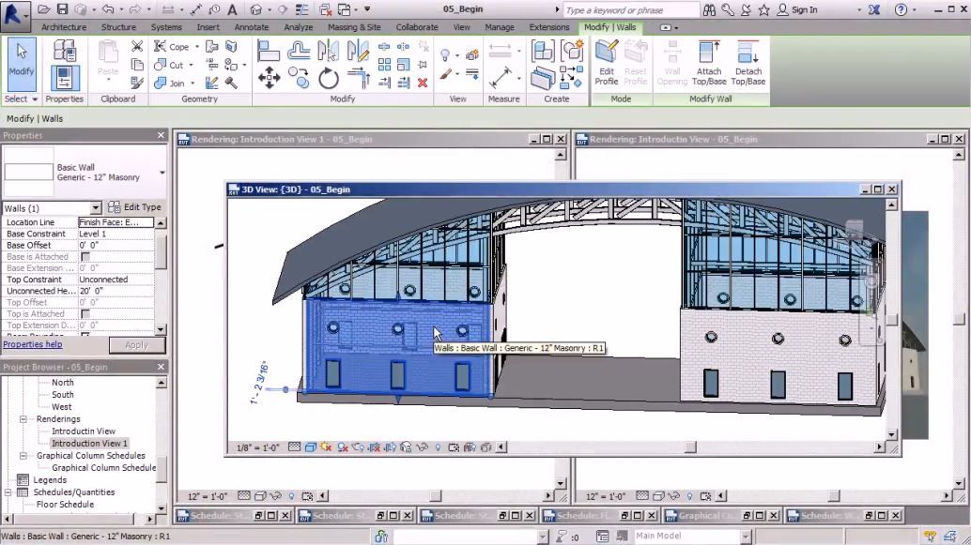Screen dimensions: 971x545
Task: Select Attach Top/Base tool
Action: coord(709,64)
